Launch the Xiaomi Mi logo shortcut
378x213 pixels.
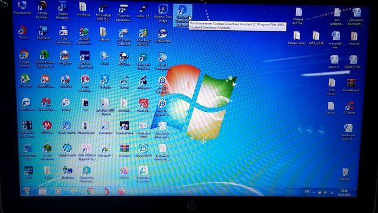click(x=45, y=80)
